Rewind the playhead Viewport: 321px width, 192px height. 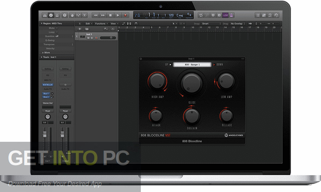coord(95,15)
